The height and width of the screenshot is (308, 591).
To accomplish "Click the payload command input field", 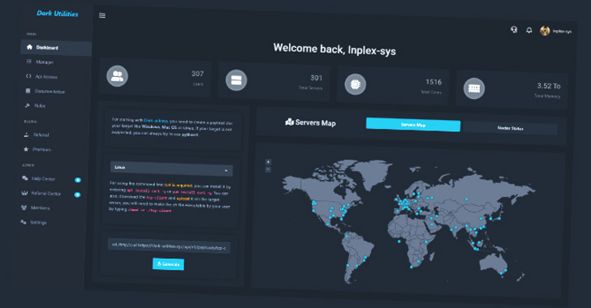I will 169,246.
